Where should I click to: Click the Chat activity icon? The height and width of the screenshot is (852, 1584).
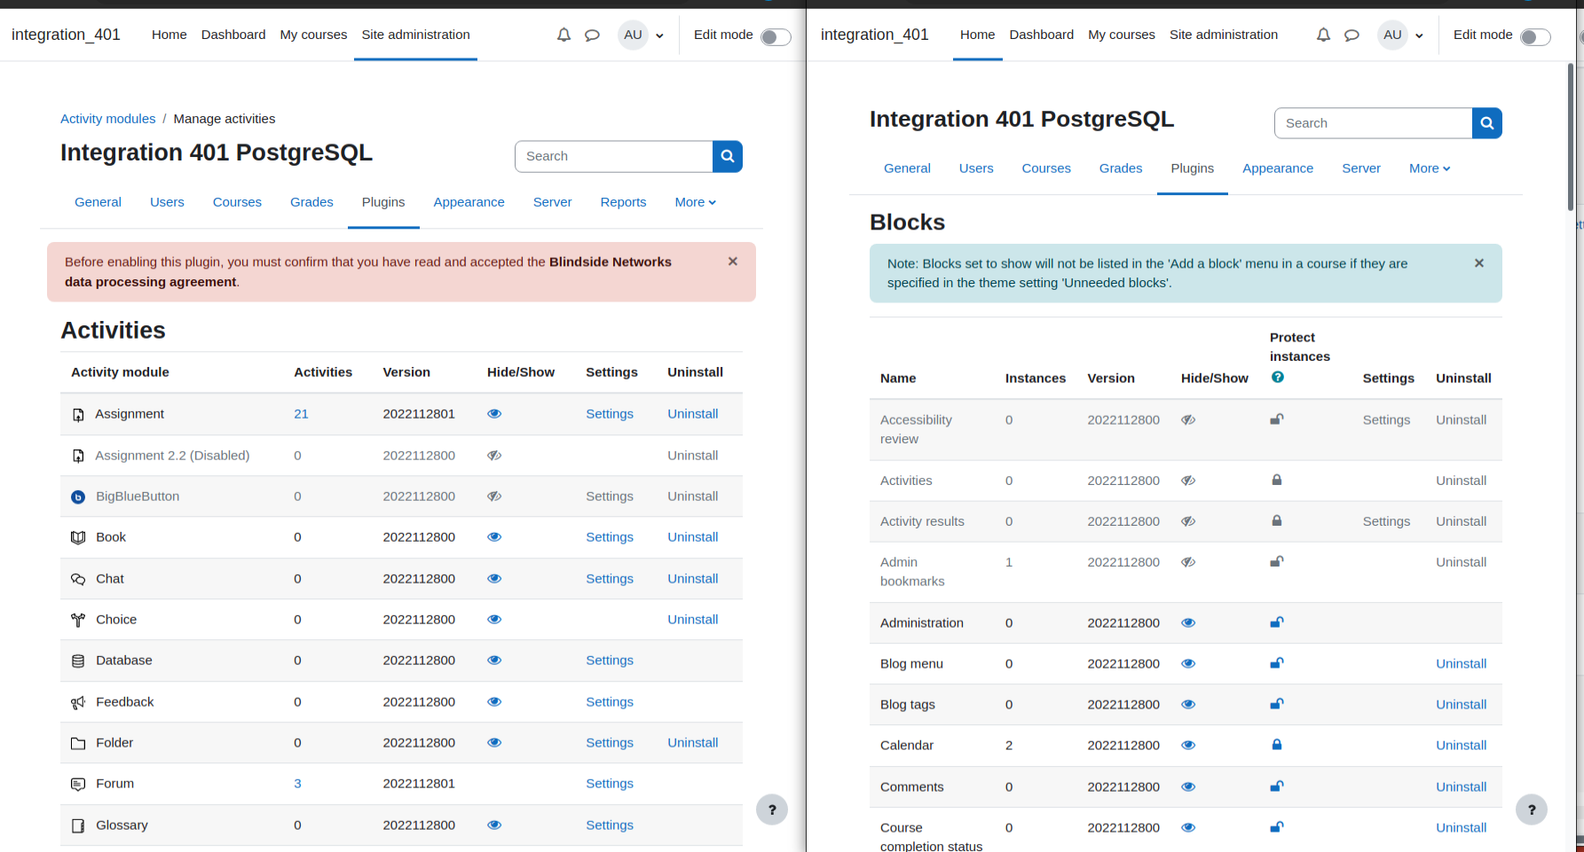[78, 579]
